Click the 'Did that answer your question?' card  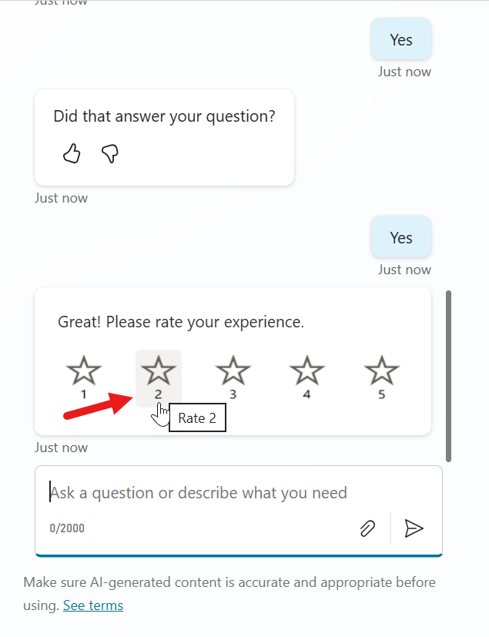163,116
